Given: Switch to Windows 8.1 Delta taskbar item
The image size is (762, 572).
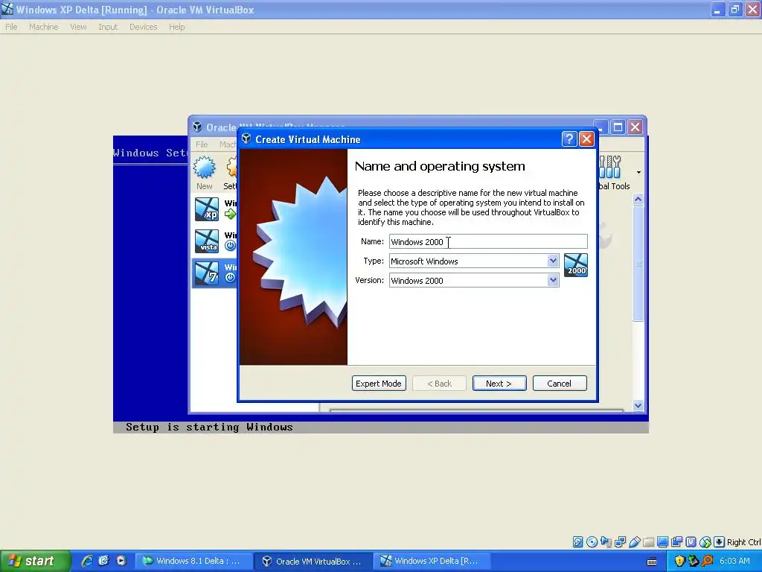Looking at the screenshot, I should click(x=193, y=561).
